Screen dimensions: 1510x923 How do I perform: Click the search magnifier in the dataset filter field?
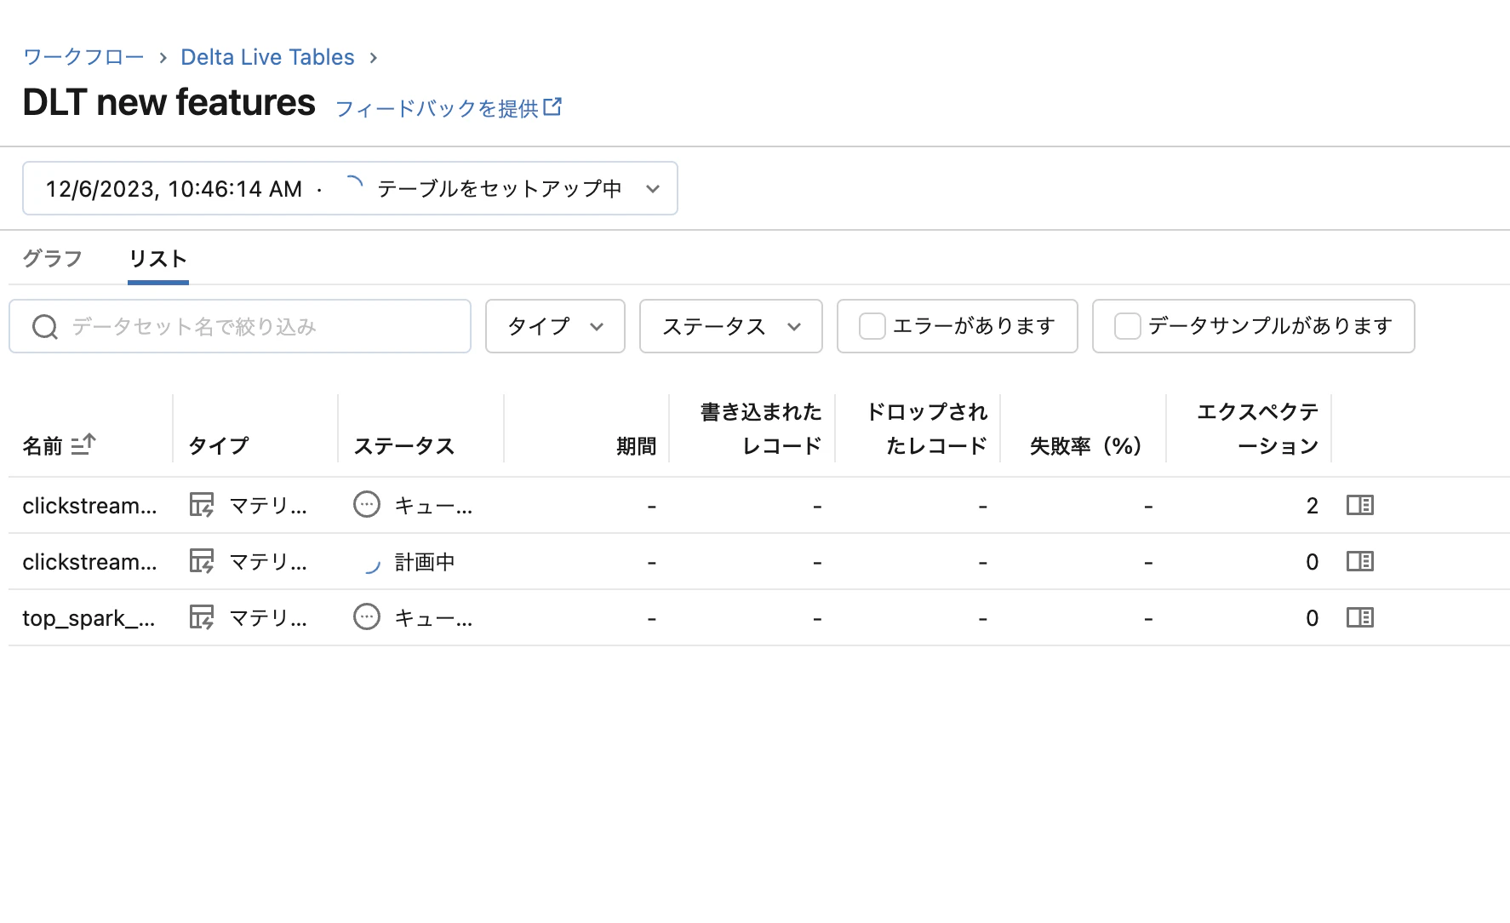[45, 326]
